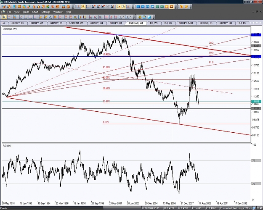Expand overflow arrow after chart type toolbar
Screen dimensions: 263x210
pyautogui.click(x=133, y=7)
